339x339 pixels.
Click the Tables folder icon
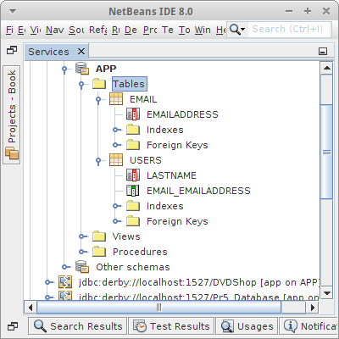[x=99, y=84]
